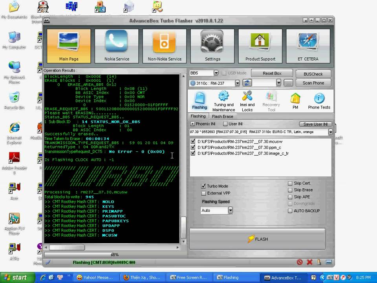This screenshot has width=377, height=283.
Task: Switch to Flashing taskbar item
Action: tap(236, 278)
